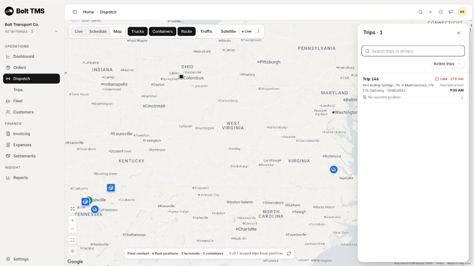The width and height of the screenshot is (474, 266).
Task: Toggle Trucks layer on map
Action: (137, 31)
